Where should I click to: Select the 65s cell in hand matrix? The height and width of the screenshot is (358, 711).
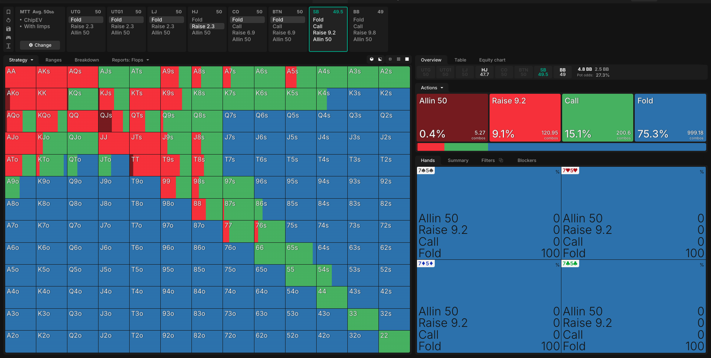(301, 253)
